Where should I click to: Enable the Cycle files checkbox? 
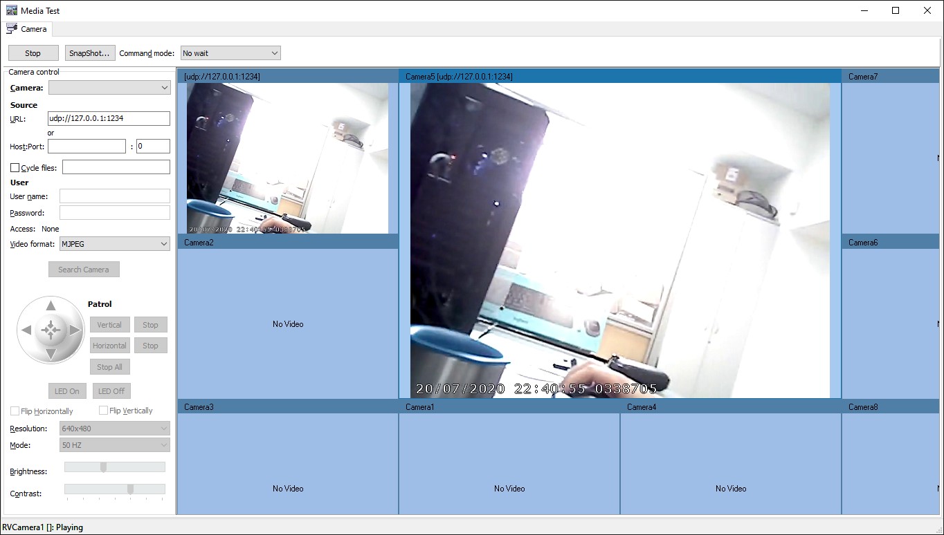15,168
